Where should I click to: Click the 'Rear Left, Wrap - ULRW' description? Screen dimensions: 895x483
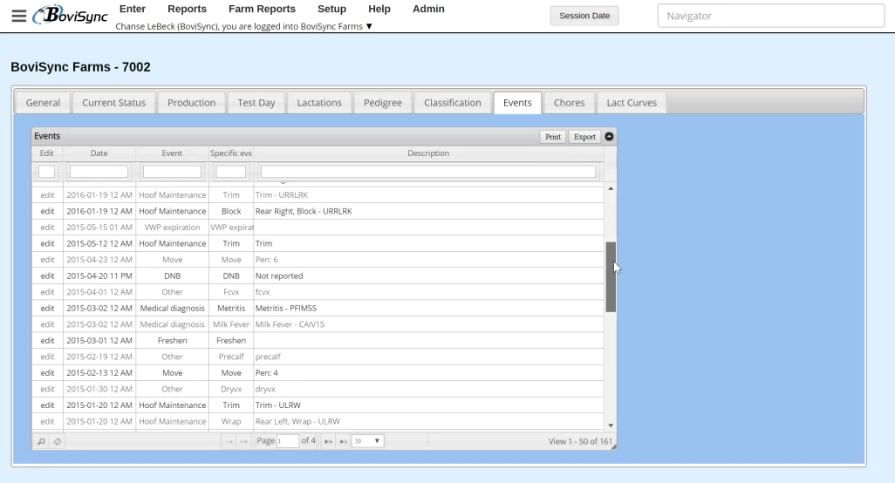[x=297, y=421]
